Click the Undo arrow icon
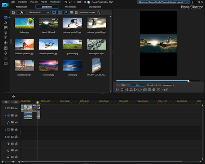Screen dimensions: 205x164 [70, 2]
